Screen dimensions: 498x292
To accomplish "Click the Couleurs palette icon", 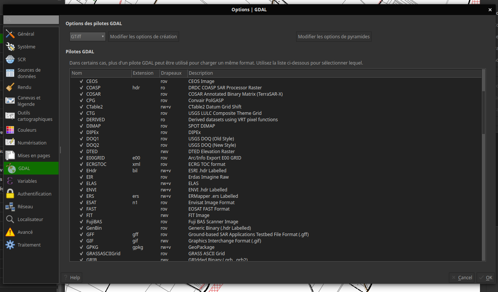I will [x=11, y=130].
